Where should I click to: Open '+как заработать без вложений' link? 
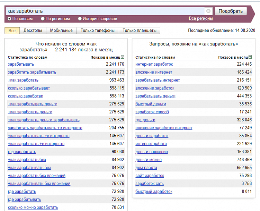(x=37, y=176)
